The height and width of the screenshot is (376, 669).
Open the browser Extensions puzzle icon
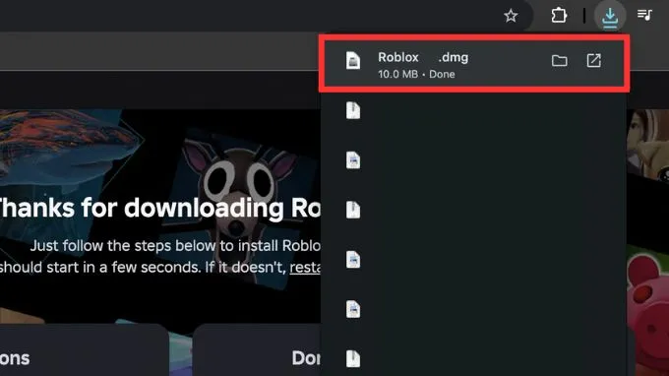pos(559,16)
